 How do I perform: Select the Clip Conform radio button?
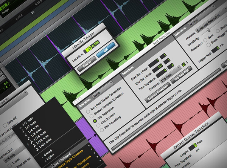tap(98, 125)
